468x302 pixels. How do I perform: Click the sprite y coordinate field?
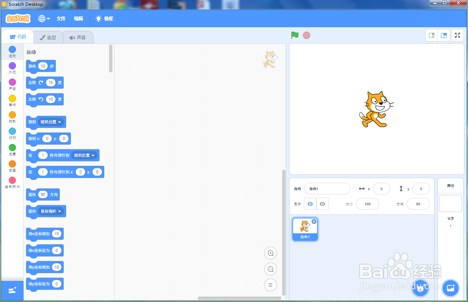421,189
